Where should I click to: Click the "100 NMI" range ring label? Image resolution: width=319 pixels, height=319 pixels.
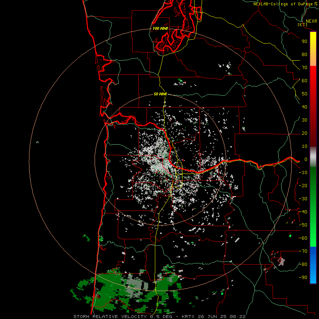[160, 28]
